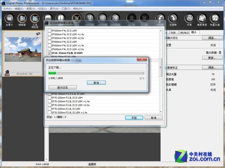This screenshot has width=225, height=168.
Task: Open the trimming angle tool
Action: coord(202,18)
